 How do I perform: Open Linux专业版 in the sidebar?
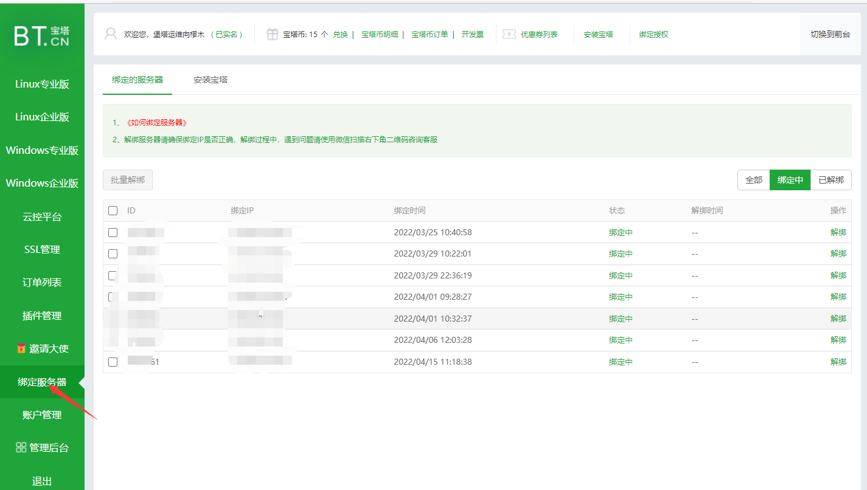pyautogui.click(x=42, y=85)
